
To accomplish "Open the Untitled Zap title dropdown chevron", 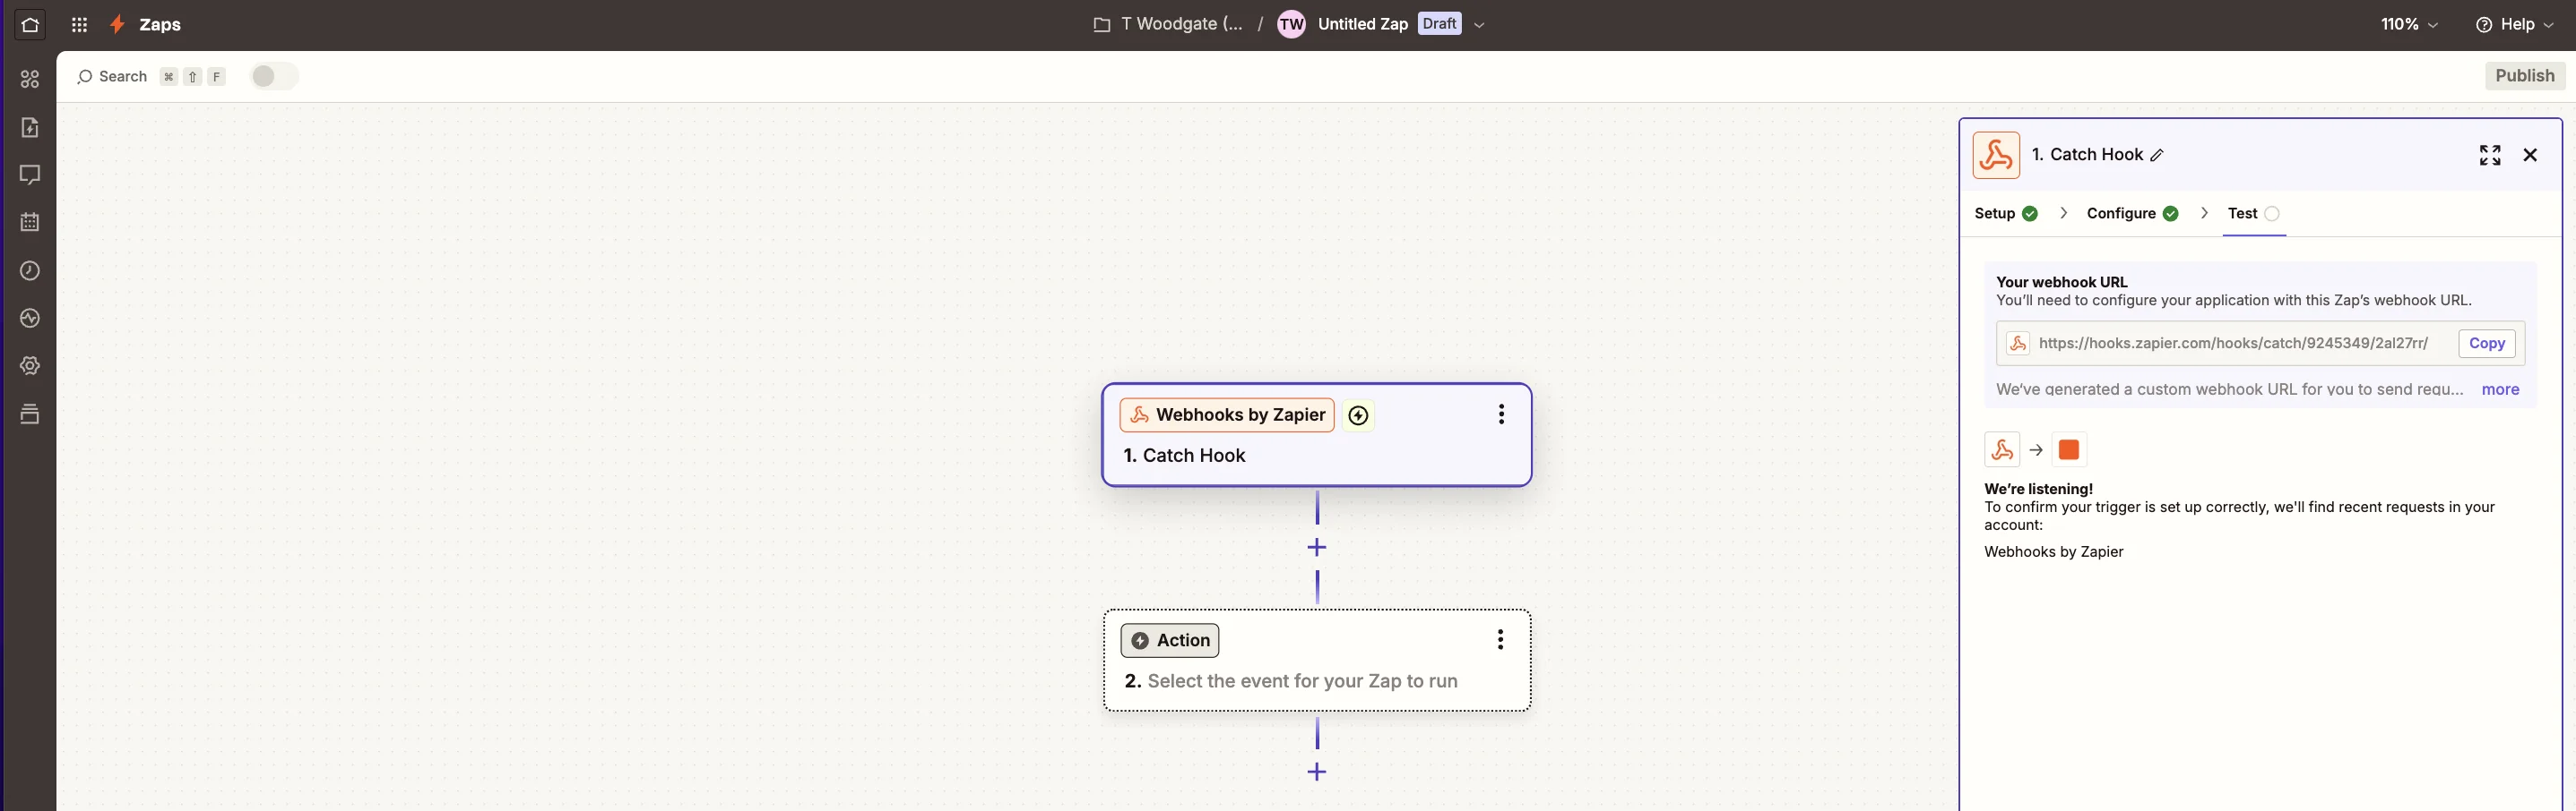I will pyautogui.click(x=1479, y=25).
